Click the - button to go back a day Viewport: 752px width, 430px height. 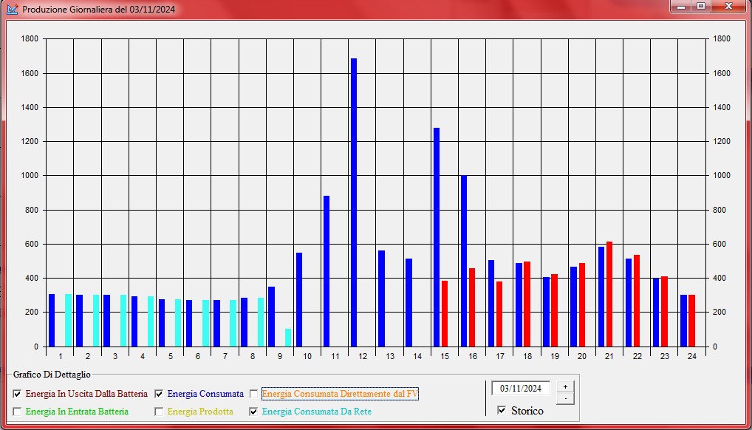click(565, 398)
